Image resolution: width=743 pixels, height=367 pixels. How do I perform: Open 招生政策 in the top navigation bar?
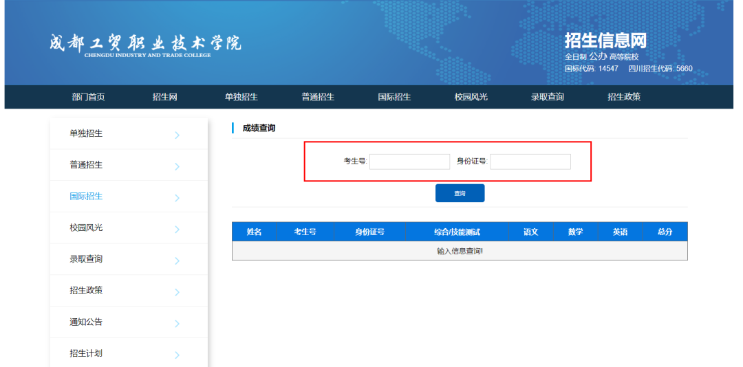[x=624, y=97]
